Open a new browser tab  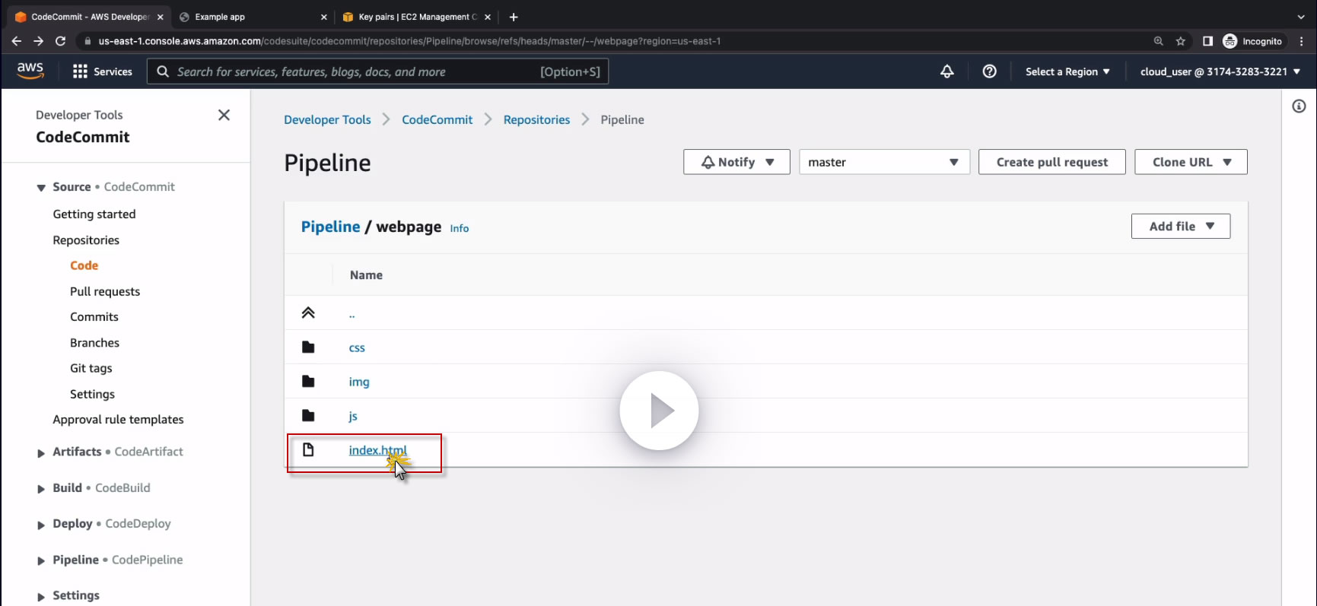(x=514, y=17)
